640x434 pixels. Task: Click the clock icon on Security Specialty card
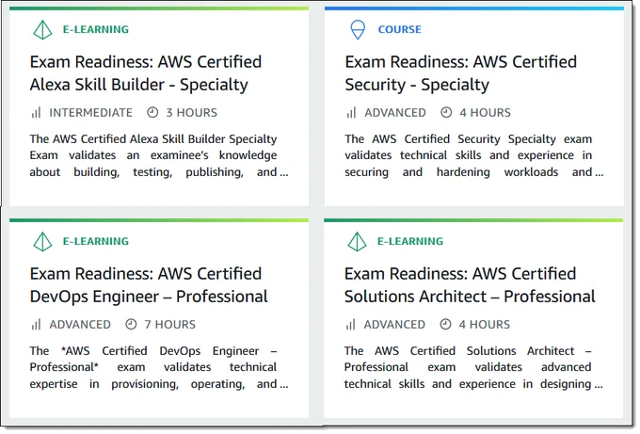tap(446, 112)
